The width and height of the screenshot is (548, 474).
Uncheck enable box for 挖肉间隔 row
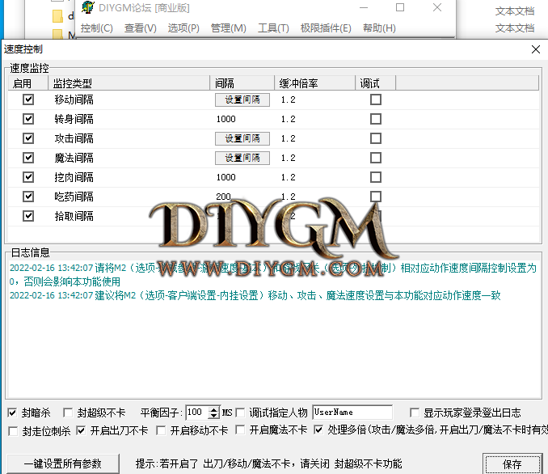pos(28,177)
